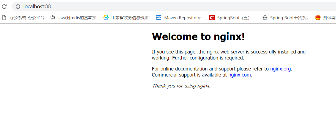Reload the page with the refresh icon

pos(4,6)
